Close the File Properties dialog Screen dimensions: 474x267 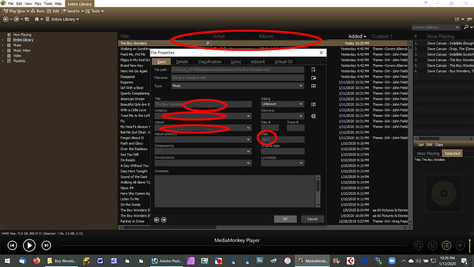pos(321,53)
